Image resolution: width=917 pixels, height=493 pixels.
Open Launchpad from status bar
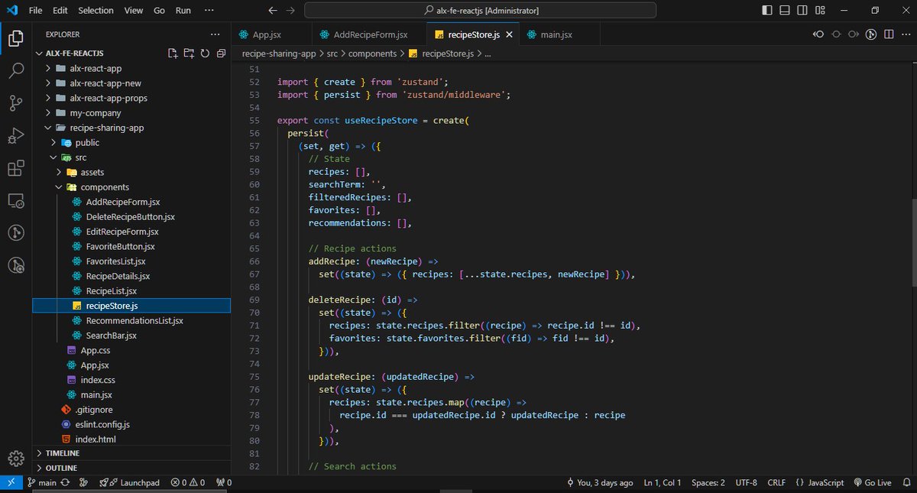130,483
